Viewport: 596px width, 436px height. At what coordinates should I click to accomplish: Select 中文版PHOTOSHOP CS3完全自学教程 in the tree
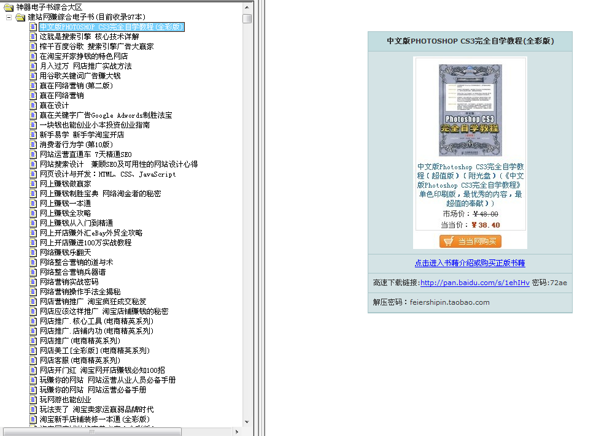click(x=112, y=27)
